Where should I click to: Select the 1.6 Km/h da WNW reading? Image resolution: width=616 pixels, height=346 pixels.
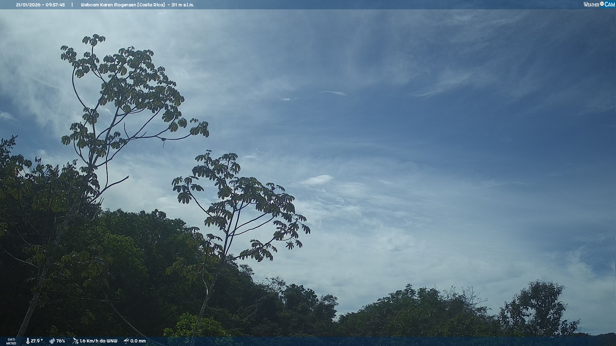pos(98,341)
